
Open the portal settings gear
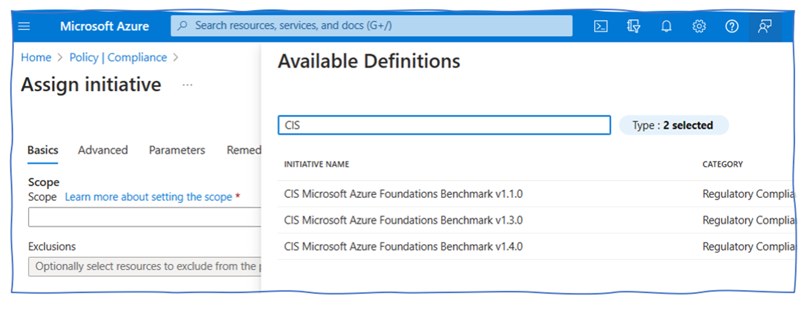(x=699, y=26)
